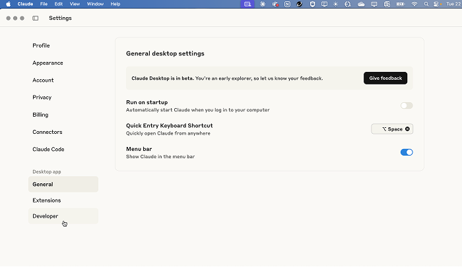Open Privacy settings
462x267 pixels.
[x=42, y=98]
